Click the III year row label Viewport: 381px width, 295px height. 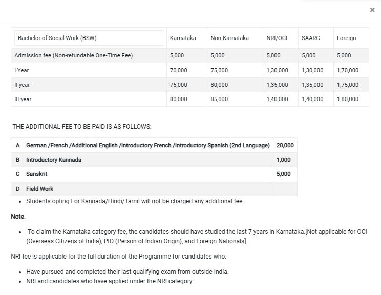click(x=23, y=99)
